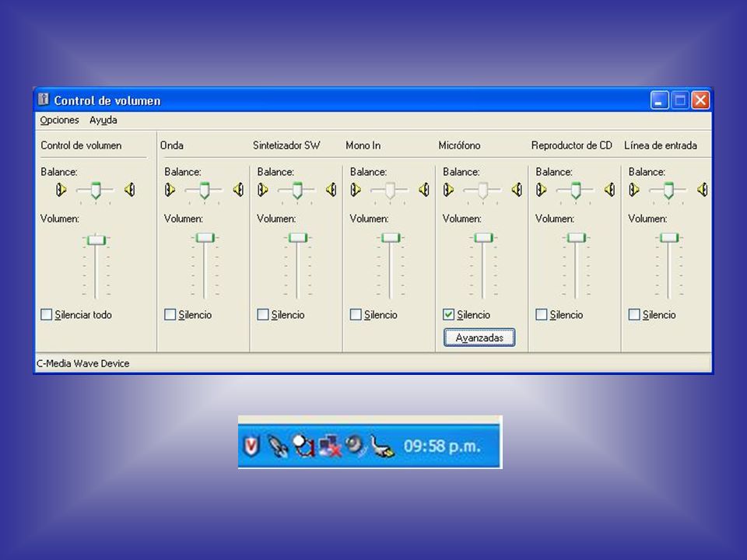Click right speaker icon of Mono In balance
The width and height of the screenshot is (747, 560).
(424, 190)
